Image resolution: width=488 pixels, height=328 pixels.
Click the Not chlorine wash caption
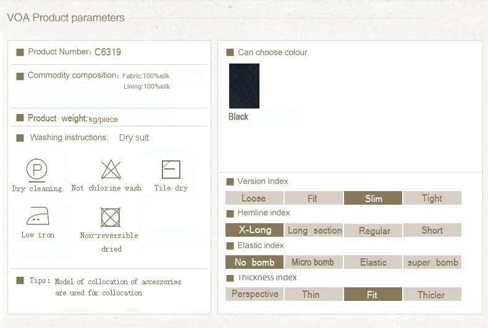(x=106, y=188)
